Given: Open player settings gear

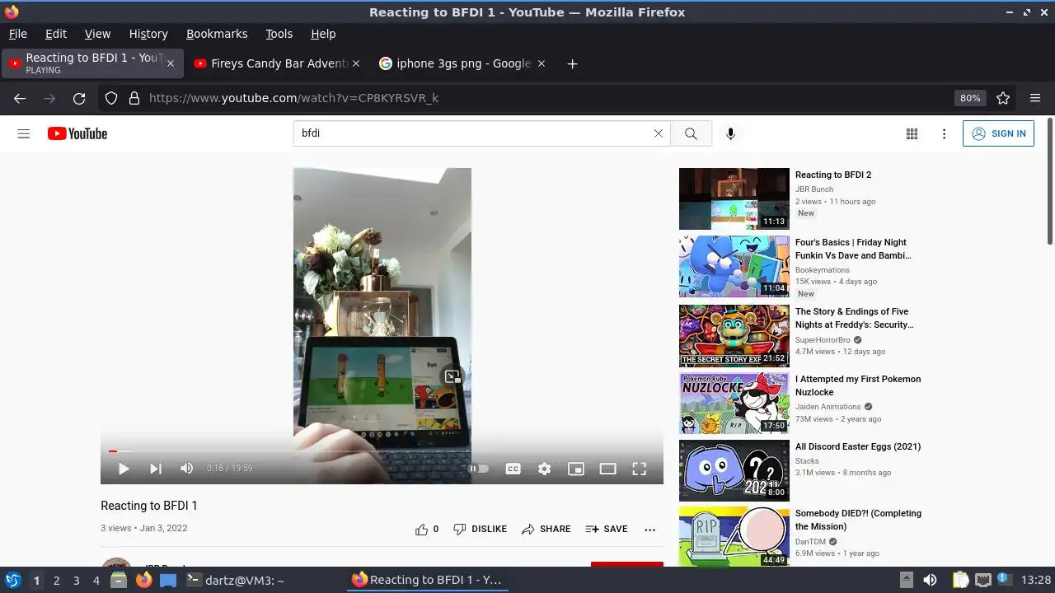Looking at the screenshot, I should [544, 469].
